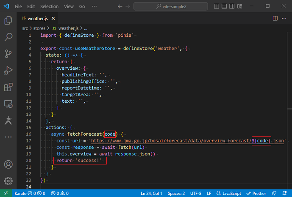
Task: Open the Go menu
Action: click(82, 6)
